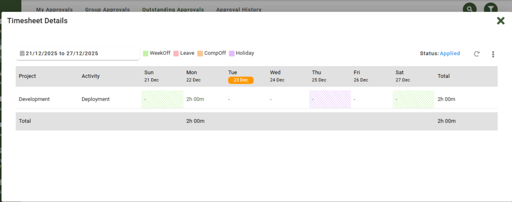
Task: Click the search magnifier icon
Action: [x=469, y=9]
